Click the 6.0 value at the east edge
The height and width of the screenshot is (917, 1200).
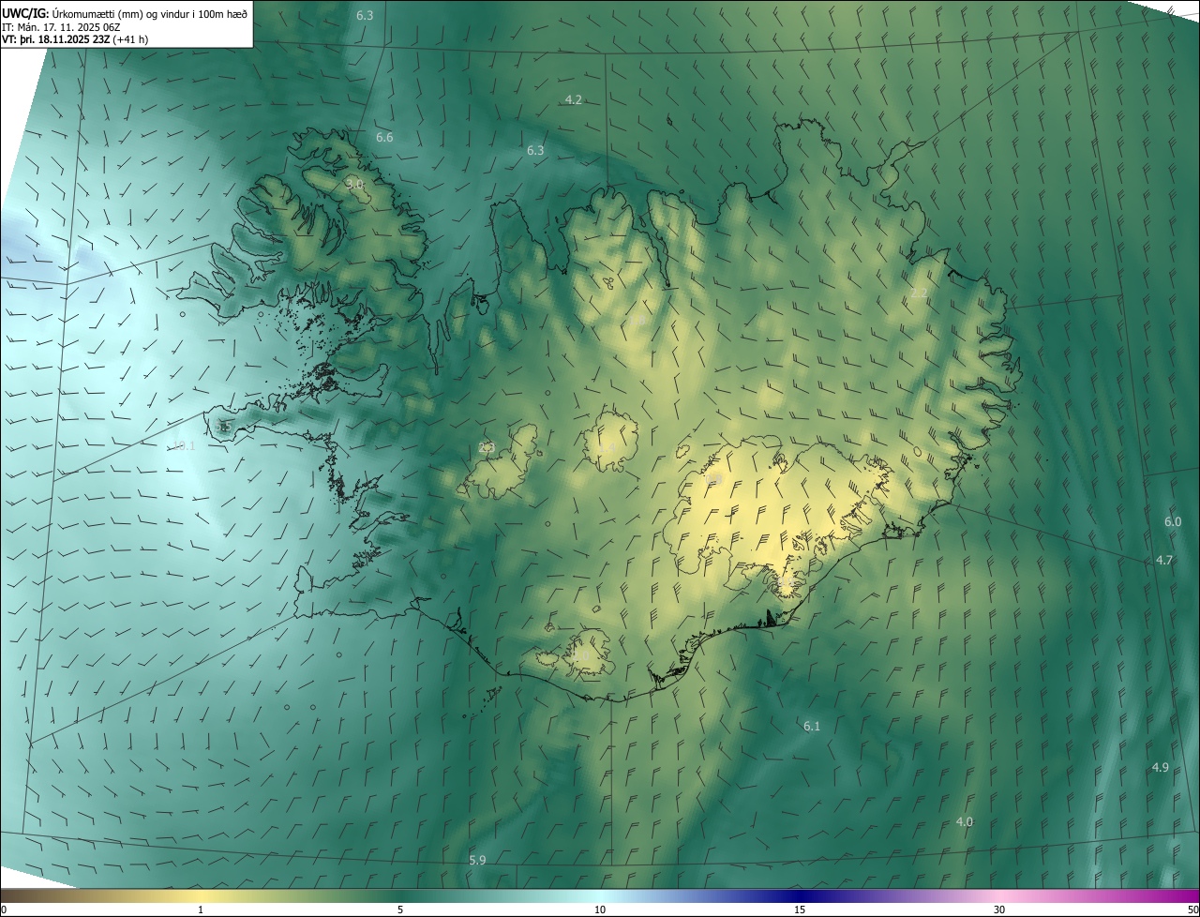pos(1173,521)
